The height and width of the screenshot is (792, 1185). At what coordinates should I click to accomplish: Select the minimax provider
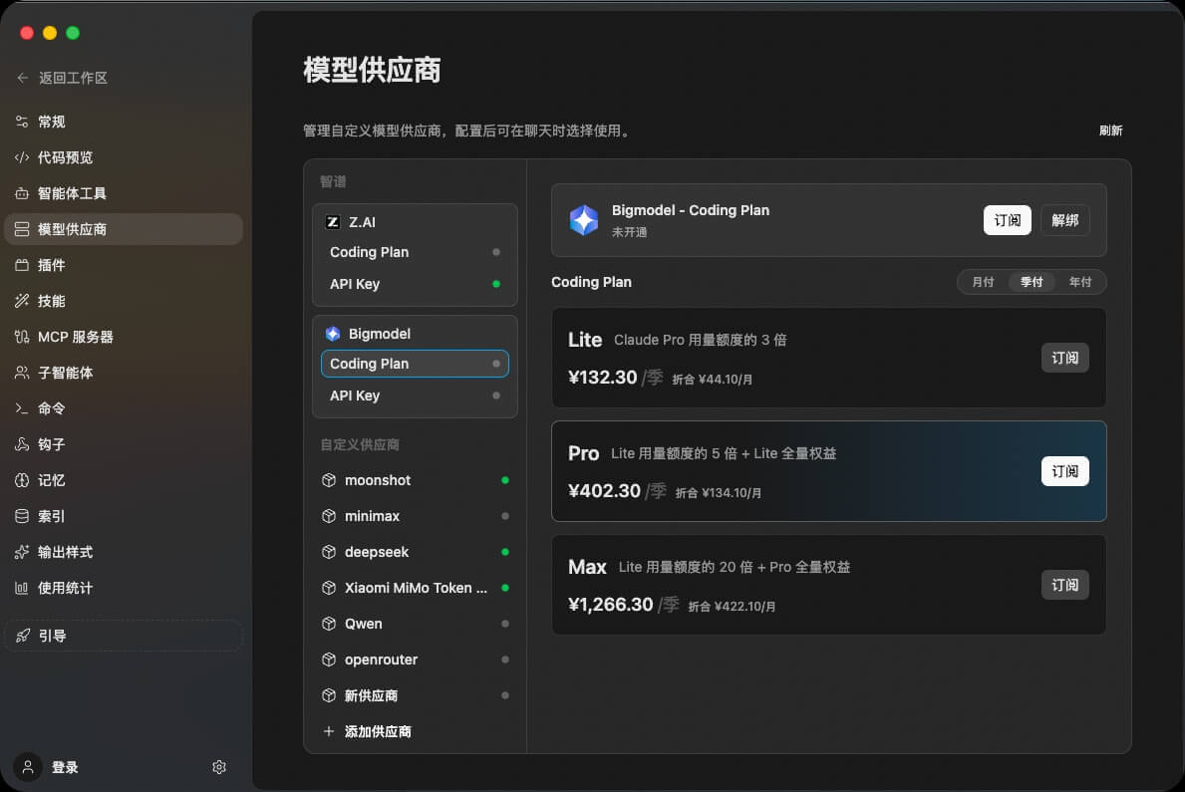tap(415, 516)
